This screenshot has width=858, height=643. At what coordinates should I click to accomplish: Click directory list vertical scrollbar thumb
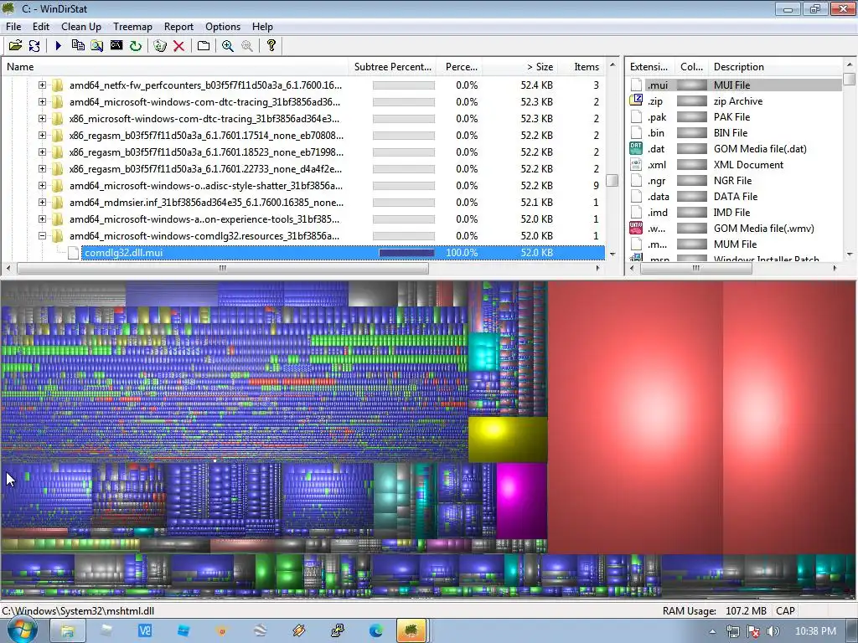pyautogui.click(x=612, y=181)
